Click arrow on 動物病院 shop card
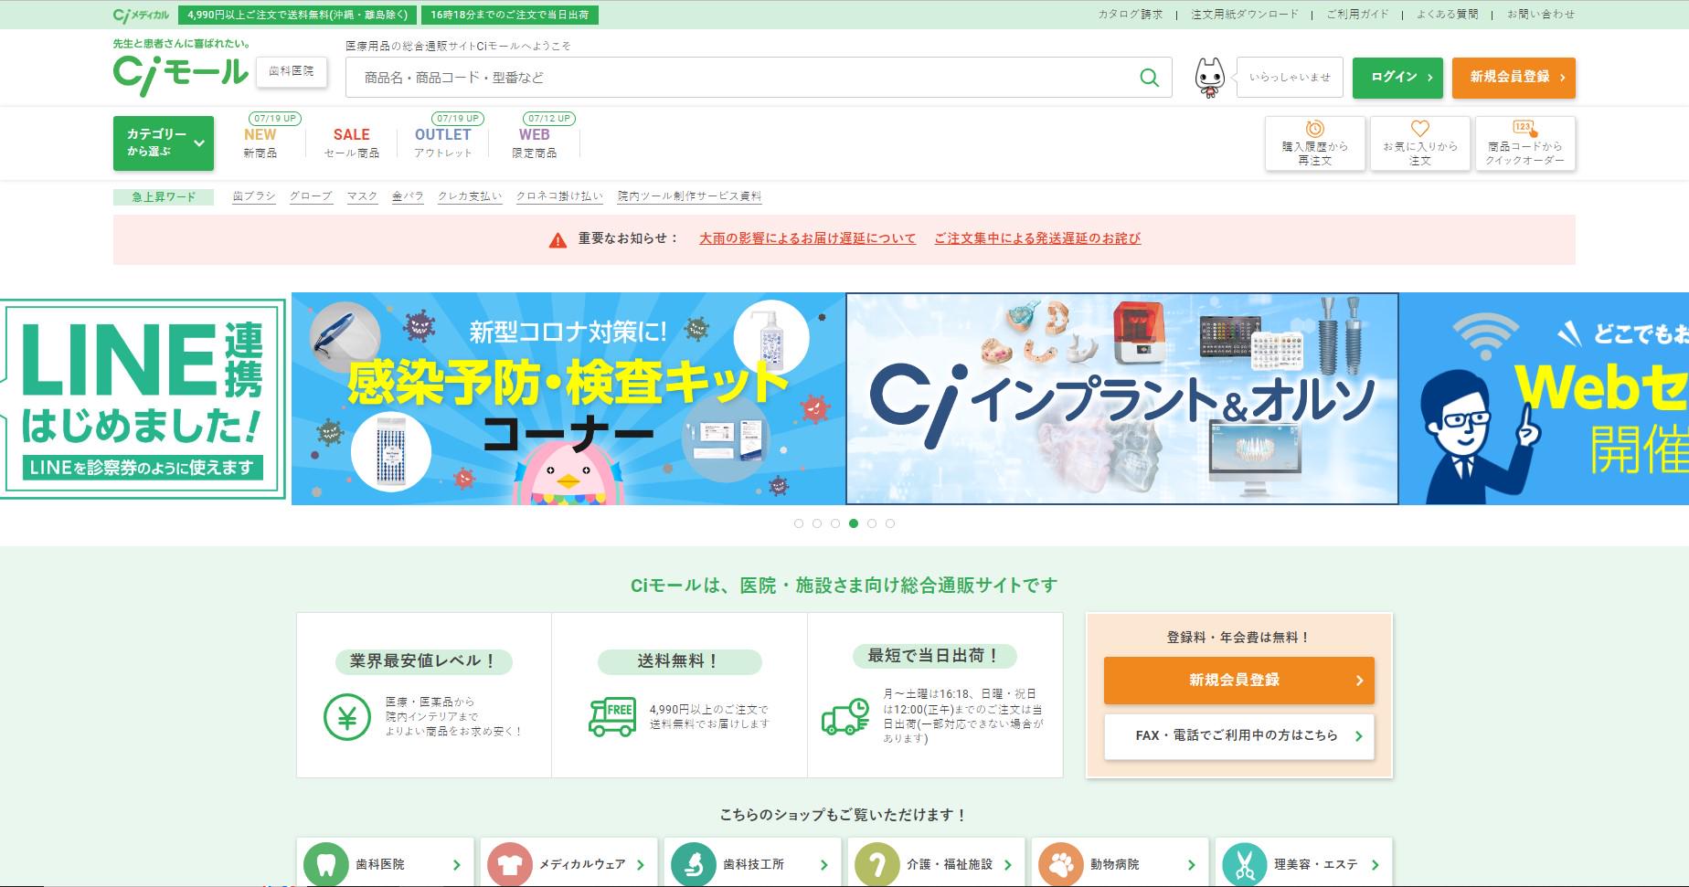 coord(1192,865)
